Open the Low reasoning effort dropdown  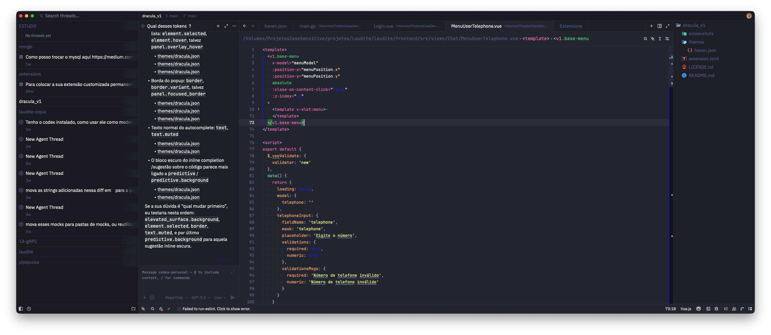pos(220,297)
